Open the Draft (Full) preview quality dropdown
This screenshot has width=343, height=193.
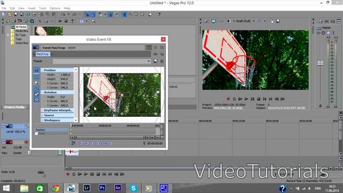tap(253, 21)
